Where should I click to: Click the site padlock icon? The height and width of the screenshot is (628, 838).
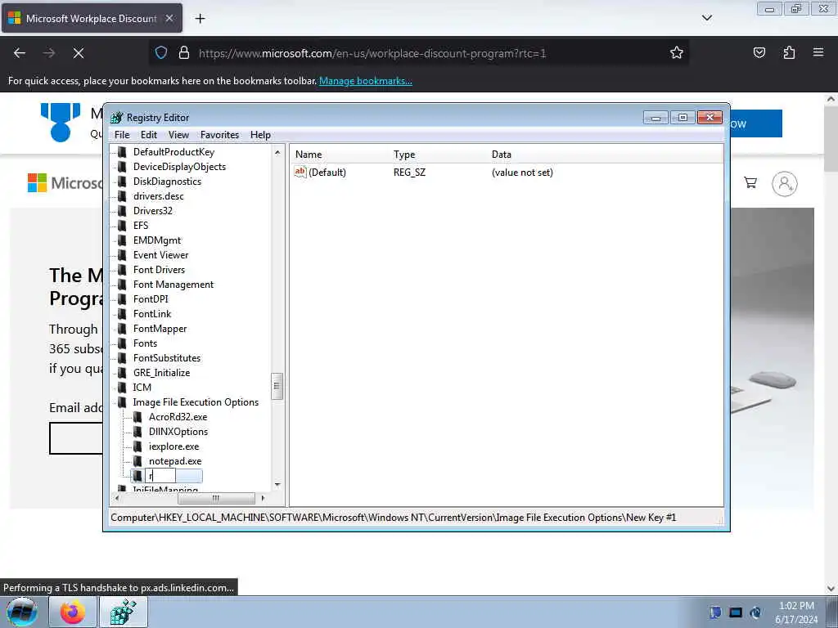pos(184,52)
